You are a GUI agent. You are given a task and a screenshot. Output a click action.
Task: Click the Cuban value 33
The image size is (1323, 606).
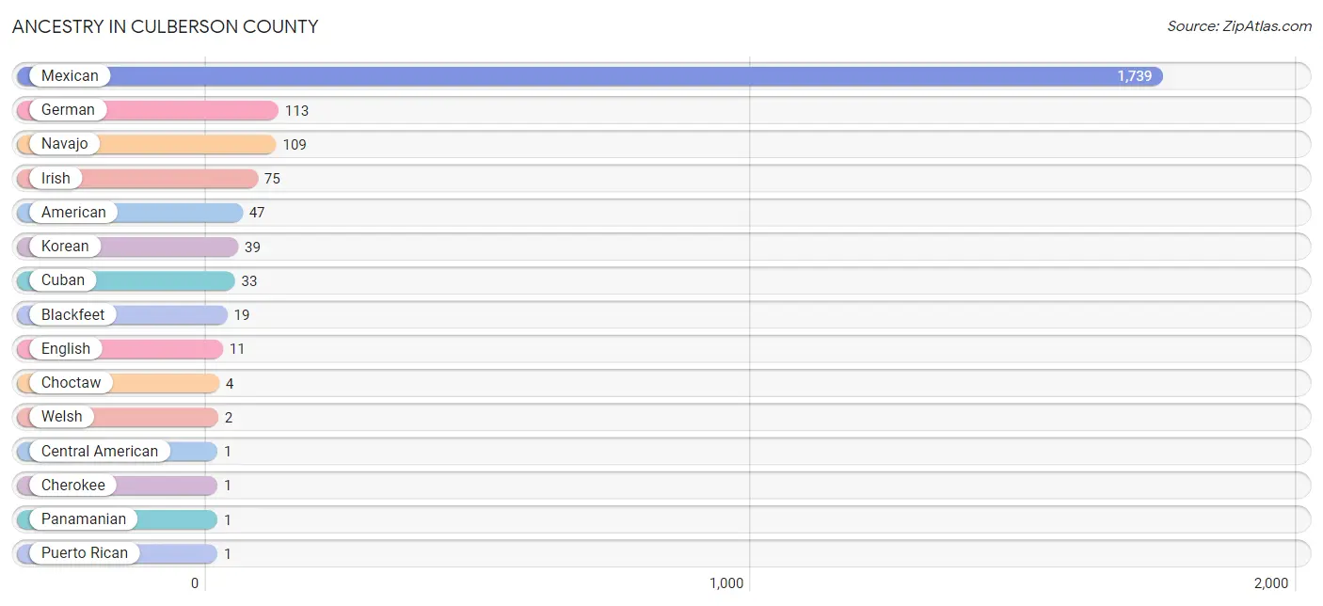(249, 281)
